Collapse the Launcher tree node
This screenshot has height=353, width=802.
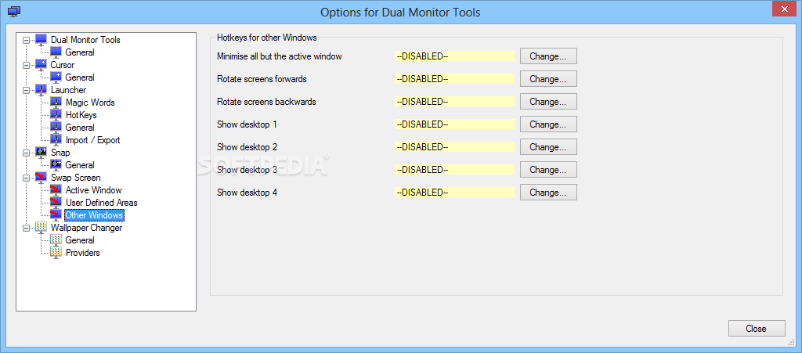(26, 90)
